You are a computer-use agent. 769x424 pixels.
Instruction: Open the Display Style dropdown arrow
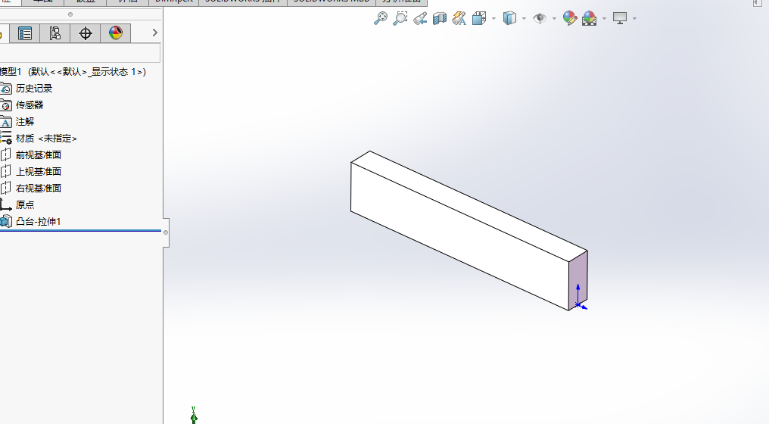tap(524, 19)
